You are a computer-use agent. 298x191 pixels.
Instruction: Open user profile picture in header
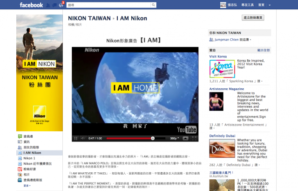(x=223, y=5)
